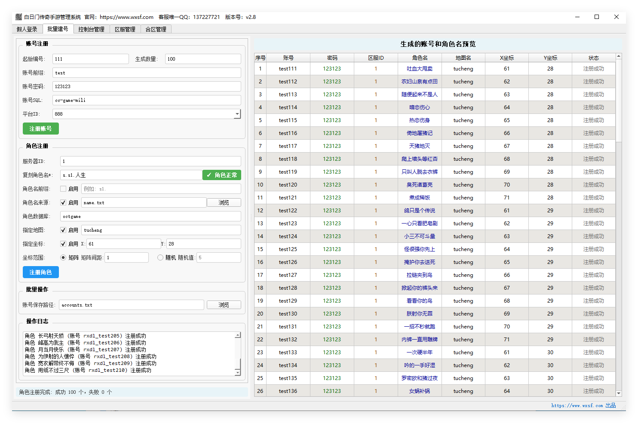Uncheck the 角色名来源 enable checkbox
638x423 pixels.
63,202
